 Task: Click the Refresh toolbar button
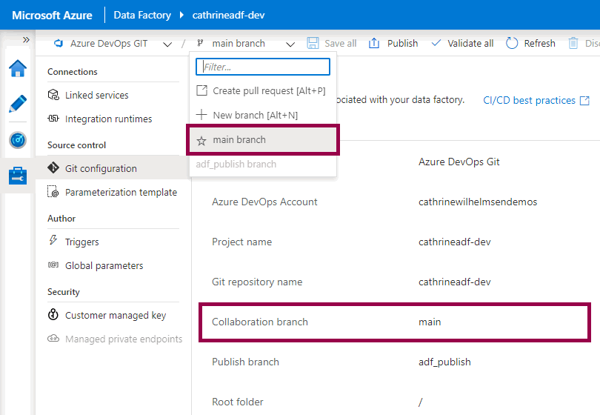pyautogui.click(x=530, y=43)
